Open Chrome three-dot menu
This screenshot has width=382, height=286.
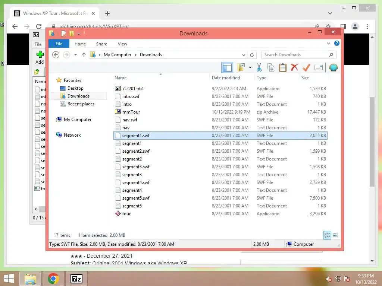[x=367, y=26]
